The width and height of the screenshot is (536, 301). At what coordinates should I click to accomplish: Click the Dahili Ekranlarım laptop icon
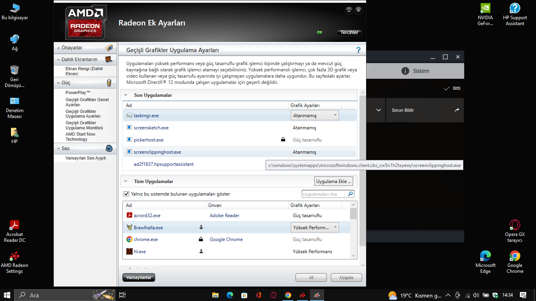pyautogui.click(x=109, y=60)
